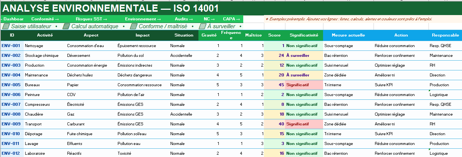This screenshot has height=157, width=462.
Task: Select cell ENV-001
Action: click(x=12, y=46)
